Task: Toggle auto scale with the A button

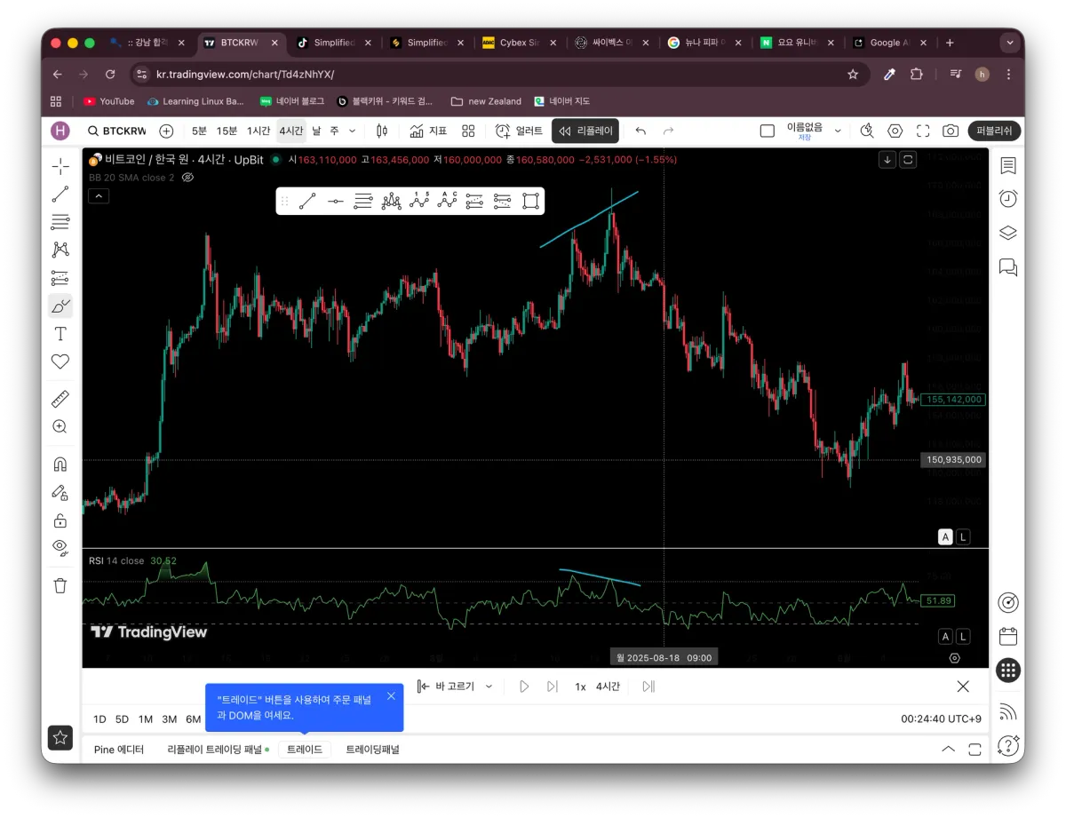Action: (945, 536)
